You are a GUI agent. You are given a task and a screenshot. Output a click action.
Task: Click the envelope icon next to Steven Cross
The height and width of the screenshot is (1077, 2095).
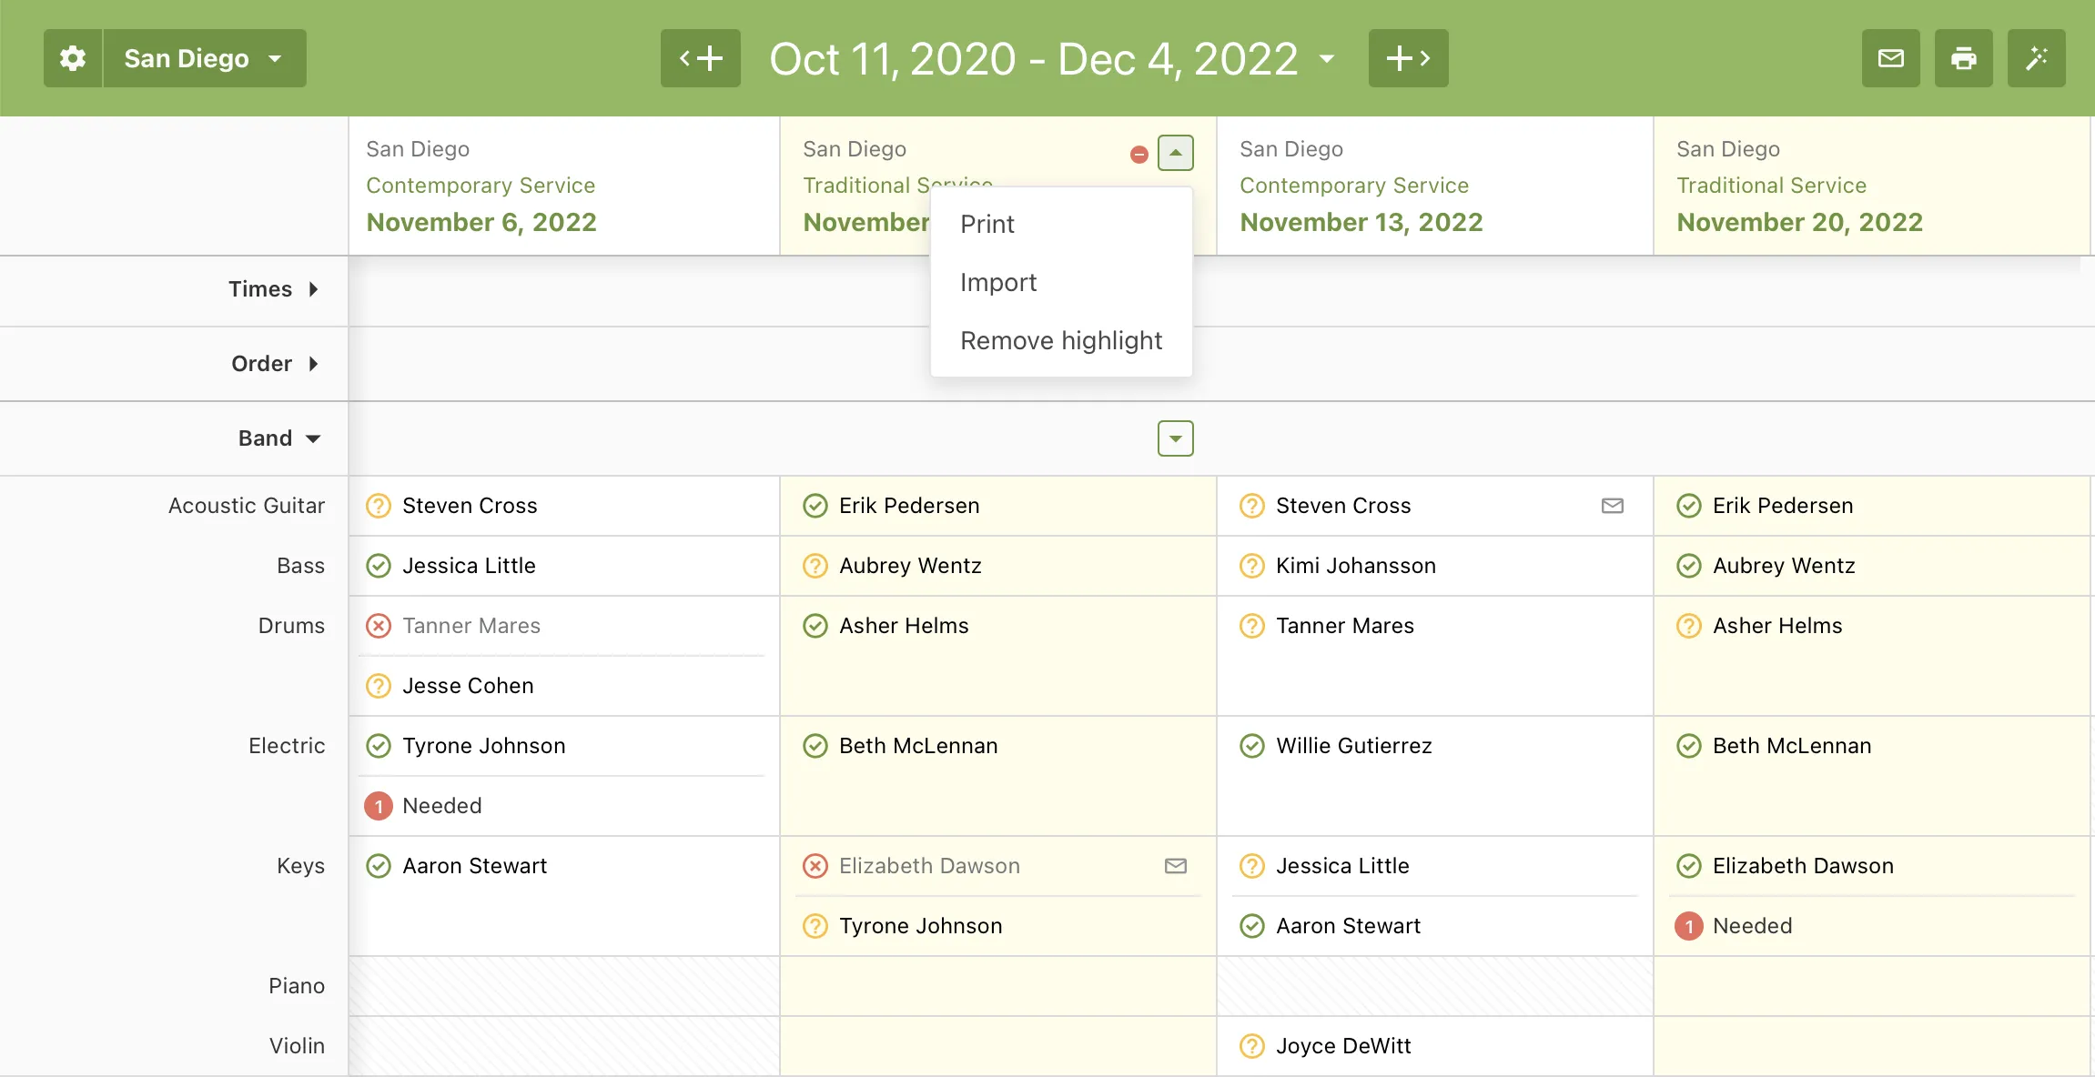point(1613,506)
